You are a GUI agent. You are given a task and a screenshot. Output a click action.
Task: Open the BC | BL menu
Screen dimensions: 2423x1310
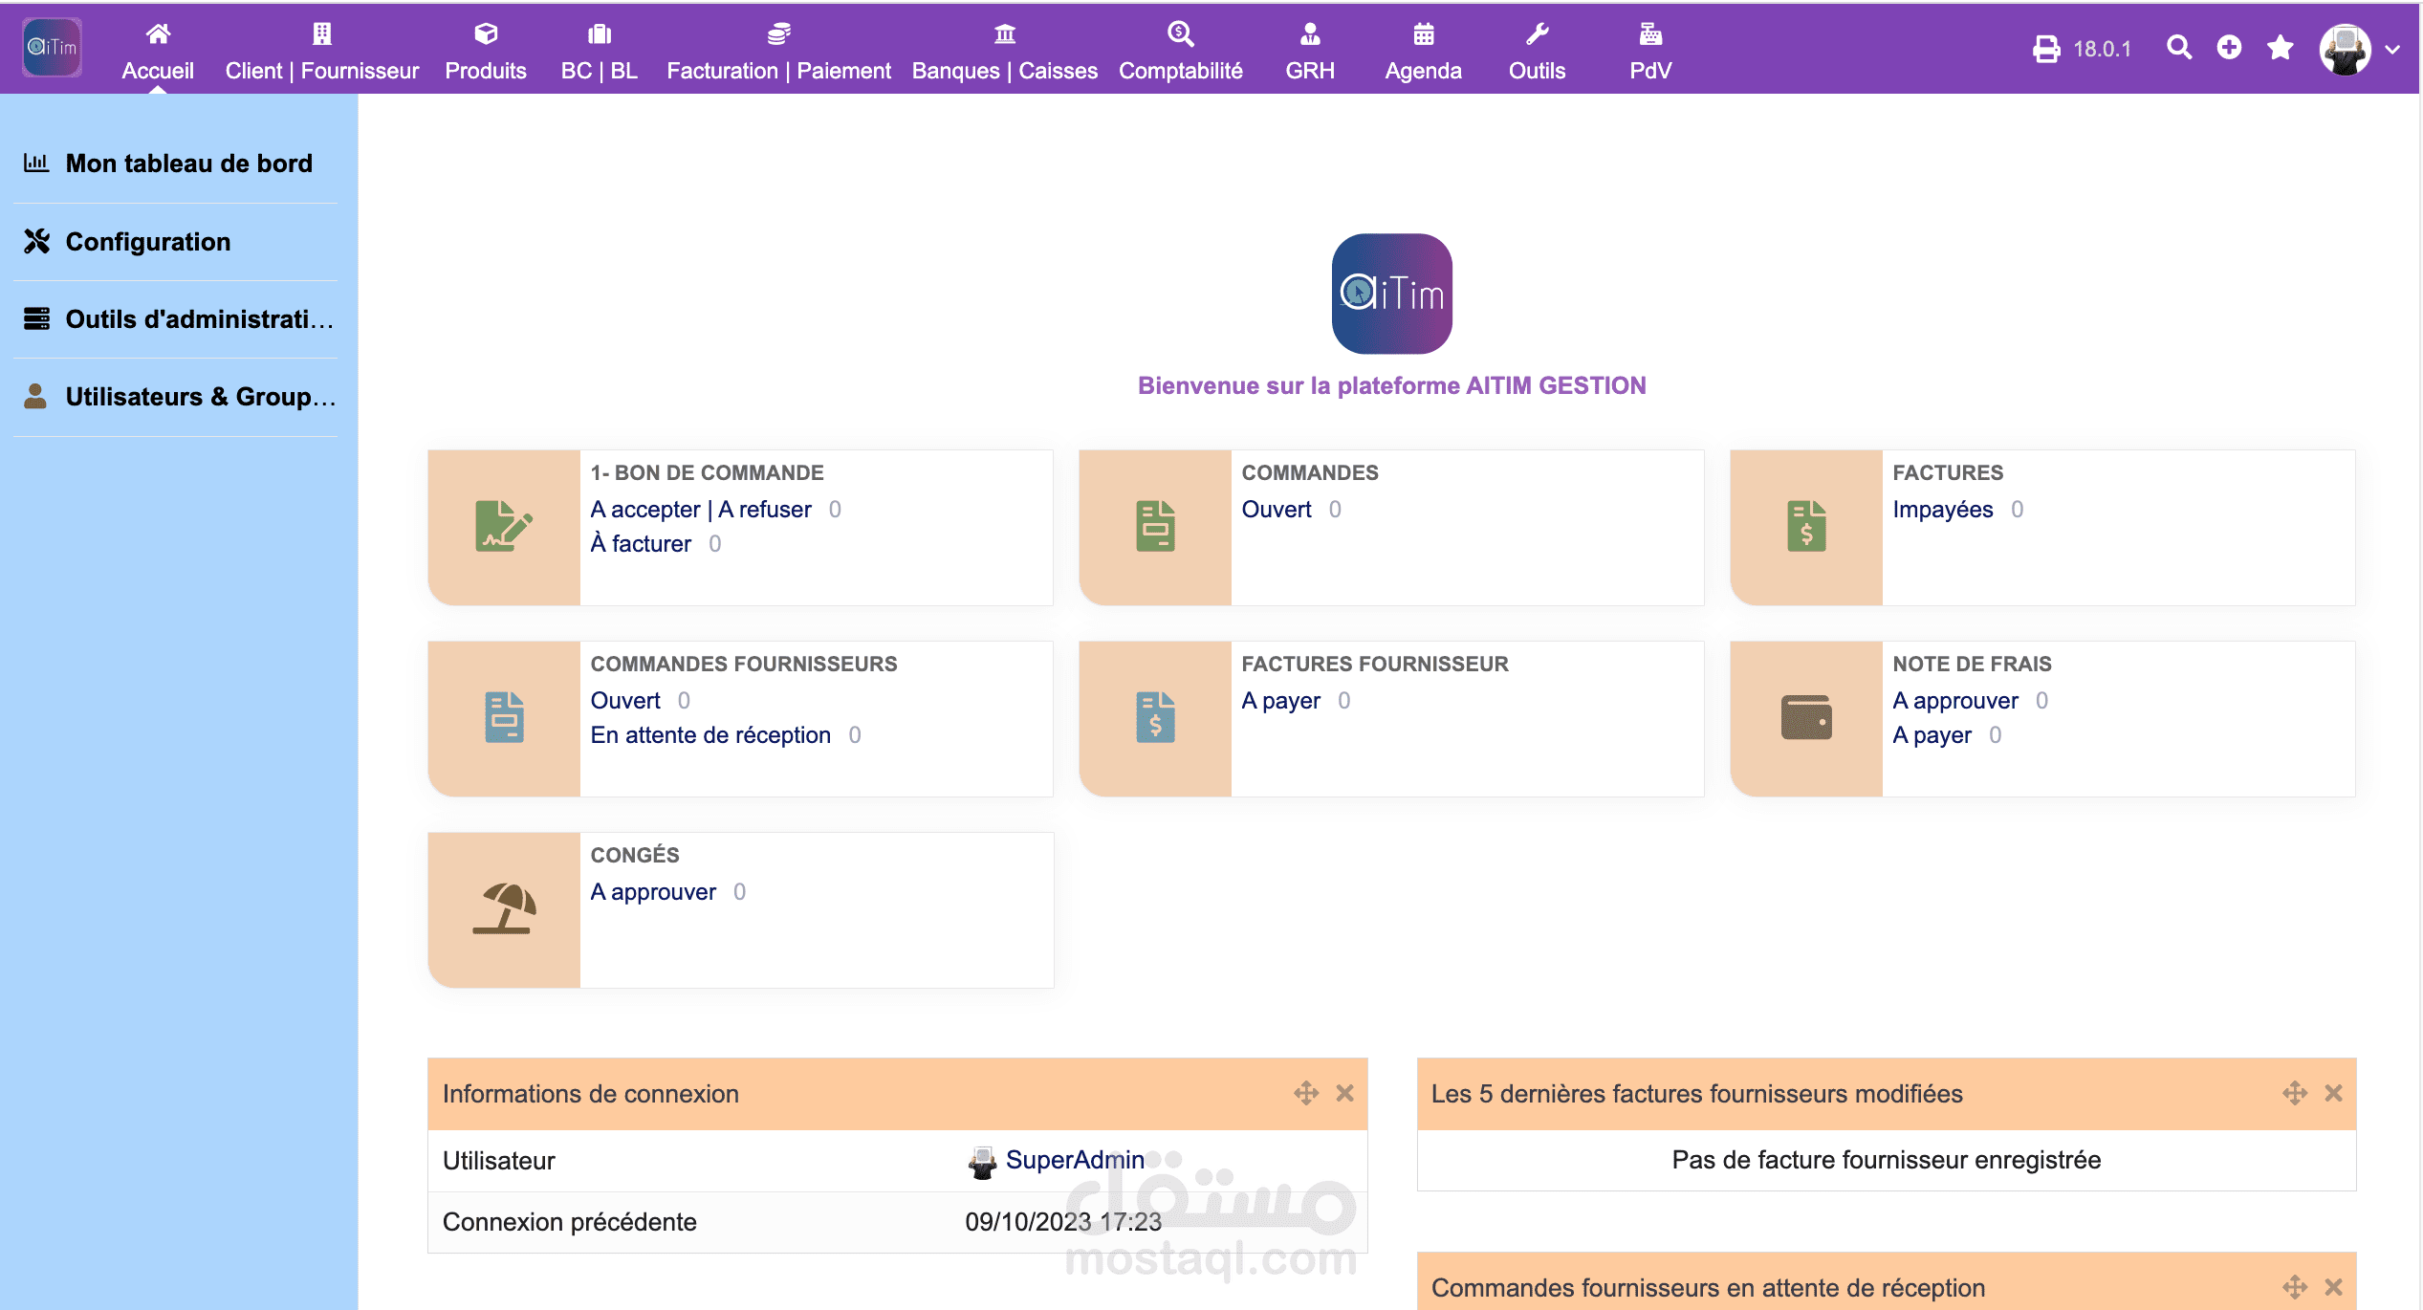click(x=600, y=52)
